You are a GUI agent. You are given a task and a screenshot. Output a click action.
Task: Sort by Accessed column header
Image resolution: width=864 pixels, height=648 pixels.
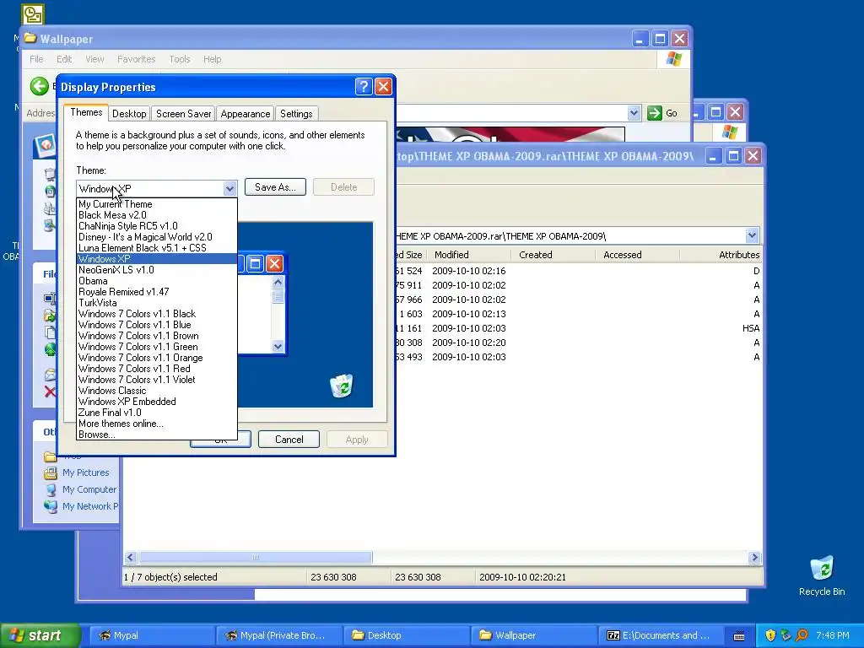(638, 255)
